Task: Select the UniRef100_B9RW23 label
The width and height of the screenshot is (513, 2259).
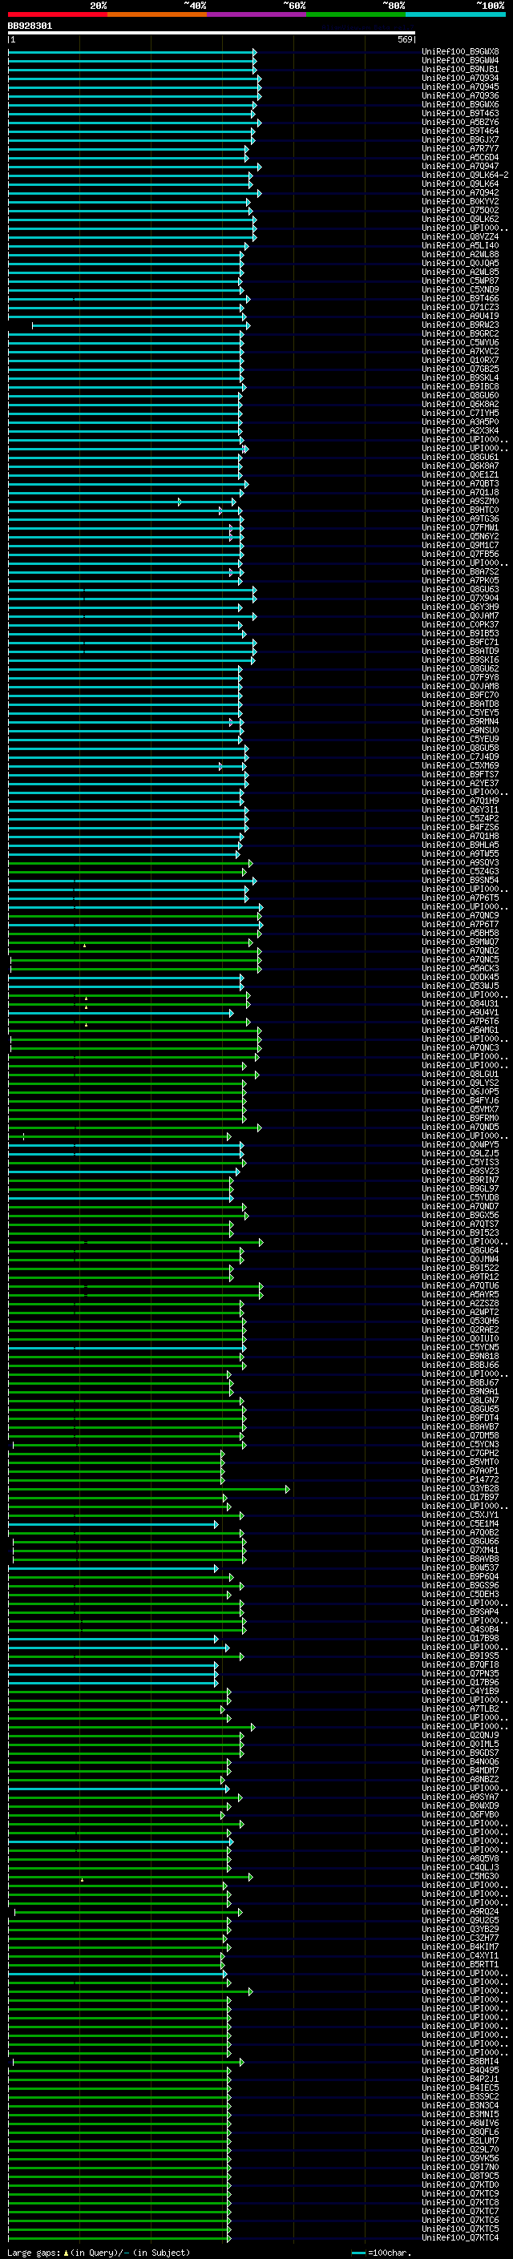Action: point(460,325)
